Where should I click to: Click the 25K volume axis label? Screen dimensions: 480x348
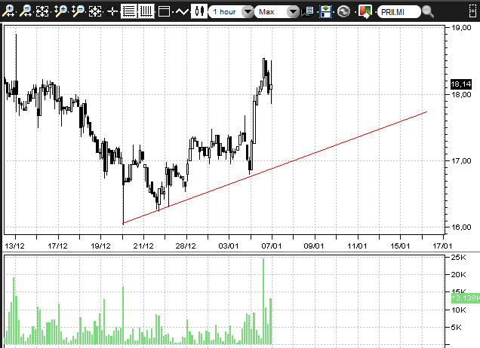pos(459,257)
